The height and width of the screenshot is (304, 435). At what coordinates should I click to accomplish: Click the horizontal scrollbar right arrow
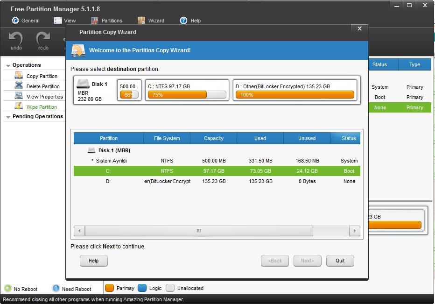[x=354, y=231]
